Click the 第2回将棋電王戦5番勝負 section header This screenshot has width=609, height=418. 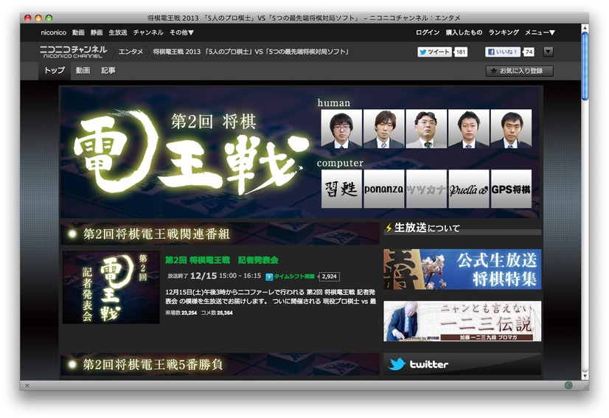click(x=220, y=364)
